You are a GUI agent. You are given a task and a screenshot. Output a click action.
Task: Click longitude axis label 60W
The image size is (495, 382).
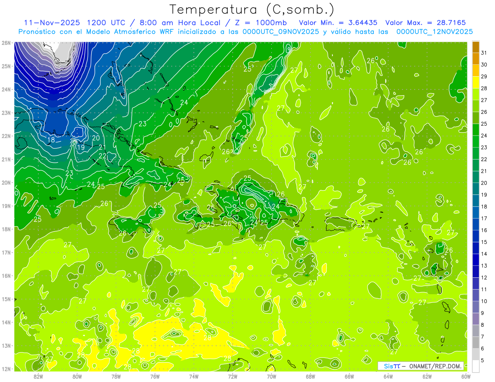(466, 376)
